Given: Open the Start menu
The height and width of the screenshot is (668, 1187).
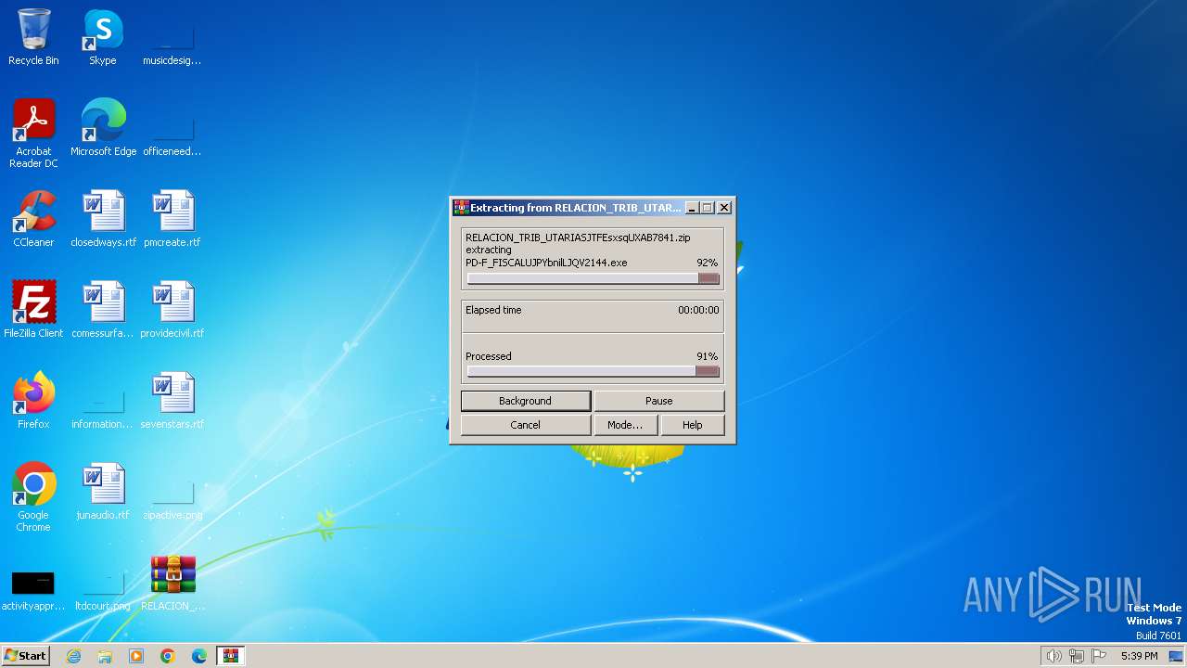Looking at the screenshot, I should pyautogui.click(x=25, y=655).
